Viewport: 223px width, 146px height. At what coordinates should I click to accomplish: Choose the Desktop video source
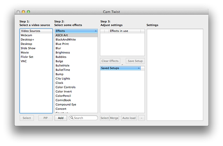[x=36, y=44]
